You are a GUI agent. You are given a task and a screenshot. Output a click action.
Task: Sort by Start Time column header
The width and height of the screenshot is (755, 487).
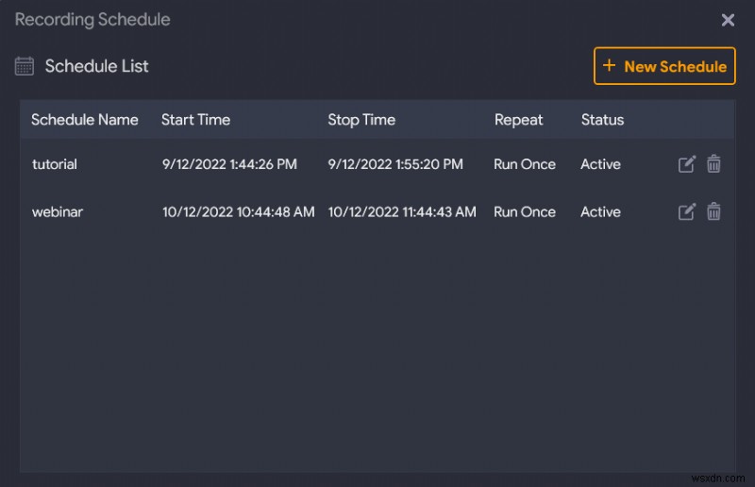coord(195,120)
